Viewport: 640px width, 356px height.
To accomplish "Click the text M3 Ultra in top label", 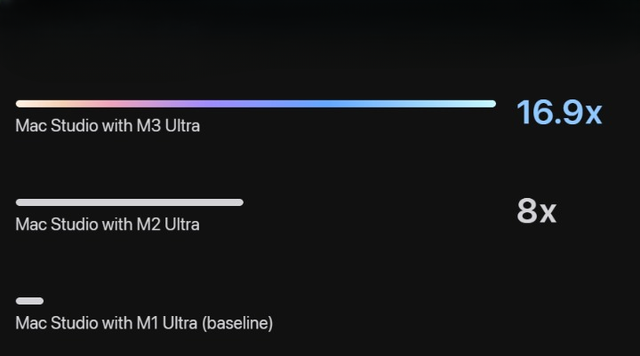I will point(168,126).
